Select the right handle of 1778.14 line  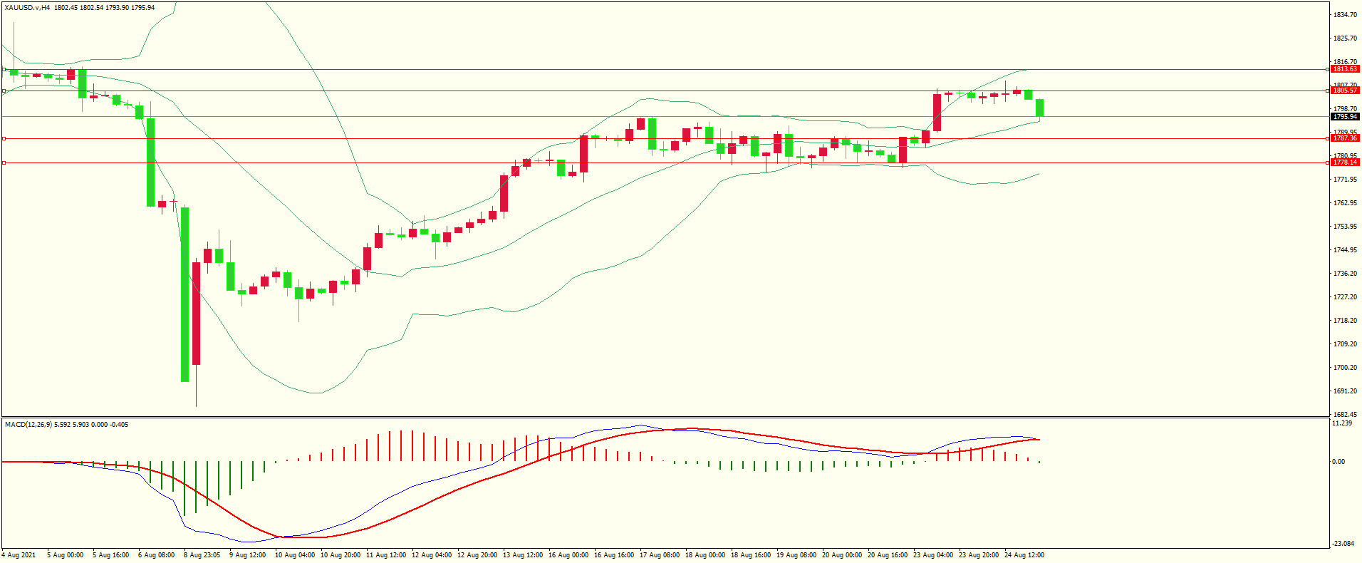[1327, 162]
